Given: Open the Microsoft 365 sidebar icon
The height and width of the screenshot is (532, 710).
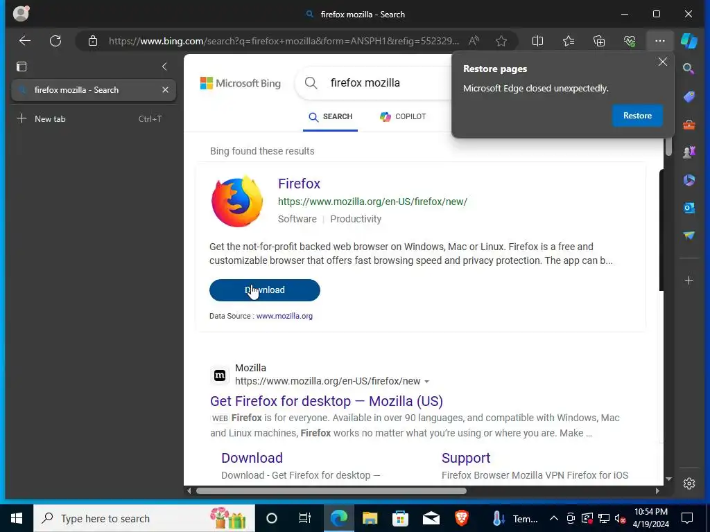Looking at the screenshot, I should coord(689,180).
